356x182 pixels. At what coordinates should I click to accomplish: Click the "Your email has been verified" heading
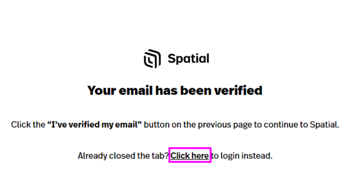(x=175, y=90)
